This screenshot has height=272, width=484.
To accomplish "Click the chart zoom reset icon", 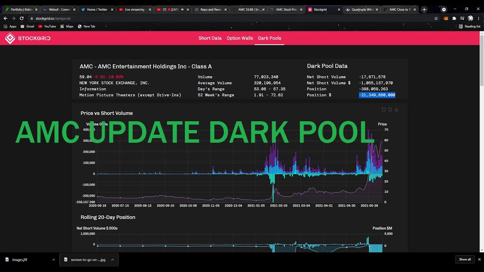I will coord(390,110).
